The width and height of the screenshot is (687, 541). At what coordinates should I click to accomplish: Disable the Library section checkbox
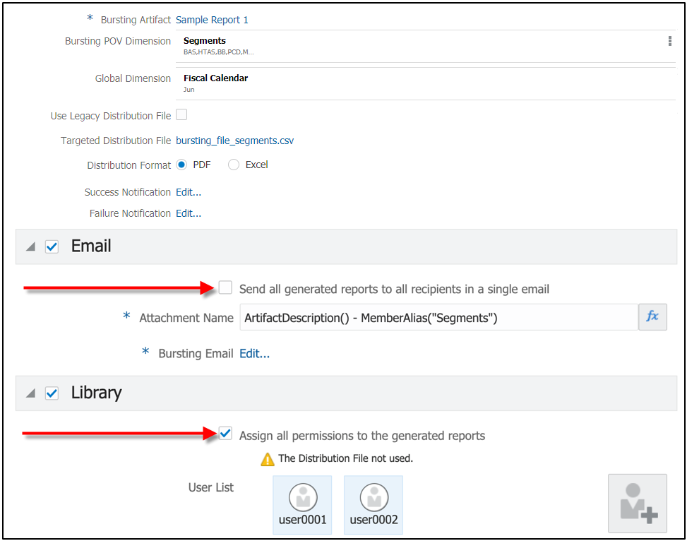pos(52,393)
